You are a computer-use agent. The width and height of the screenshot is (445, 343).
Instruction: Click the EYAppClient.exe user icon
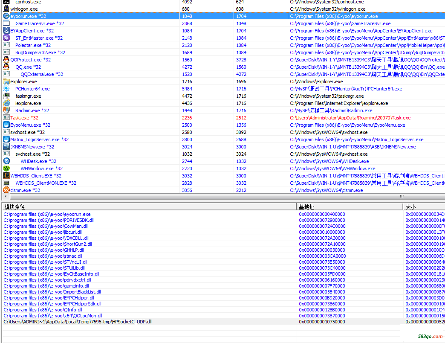coord(6,31)
